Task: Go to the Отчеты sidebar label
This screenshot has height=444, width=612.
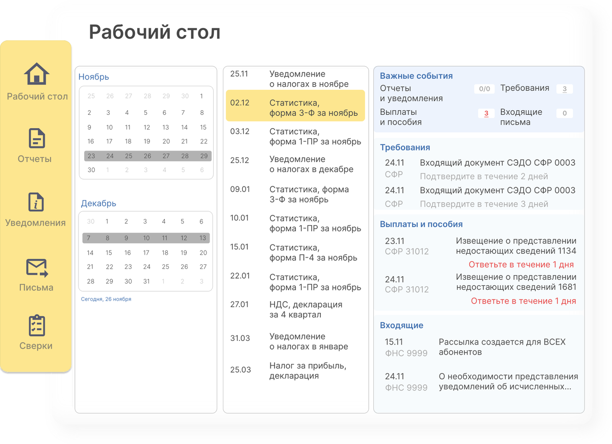Action: pyautogui.click(x=35, y=159)
